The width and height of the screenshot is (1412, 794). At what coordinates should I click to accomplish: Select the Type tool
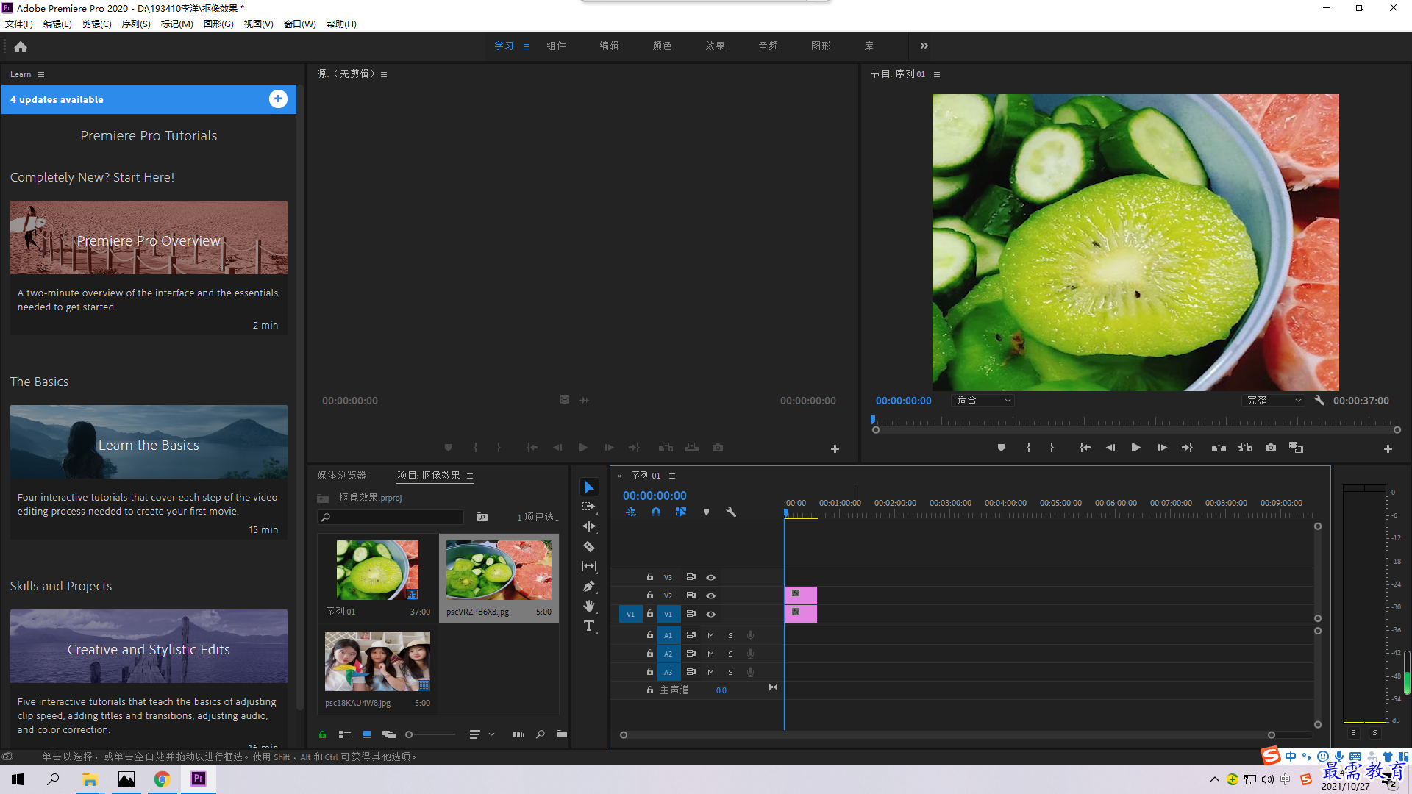click(589, 626)
